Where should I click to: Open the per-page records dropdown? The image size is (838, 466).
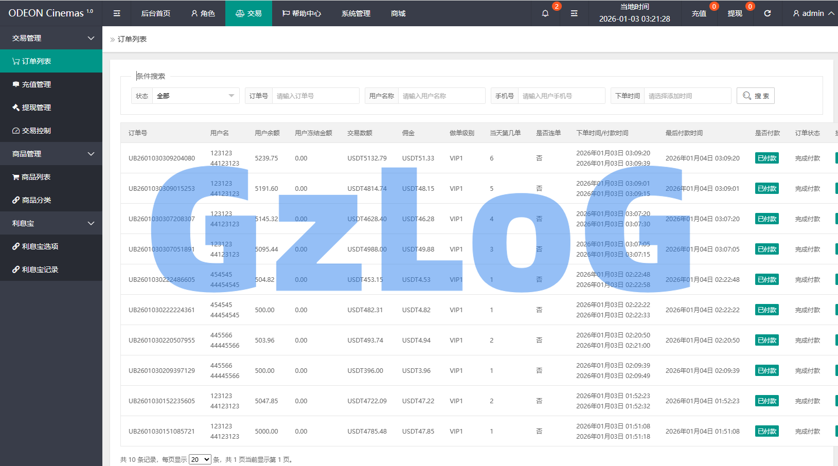(x=200, y=459)
